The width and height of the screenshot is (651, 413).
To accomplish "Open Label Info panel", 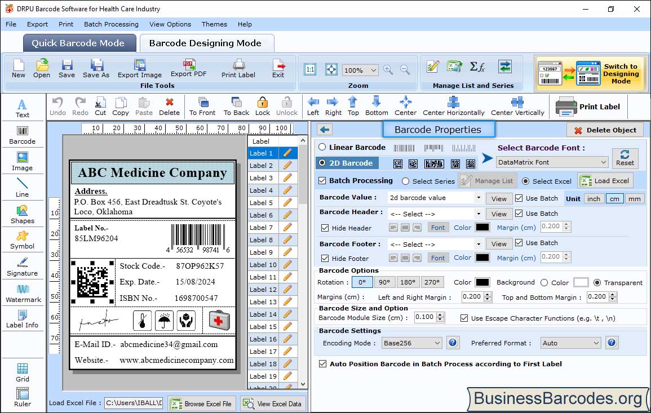I will 23,319.
